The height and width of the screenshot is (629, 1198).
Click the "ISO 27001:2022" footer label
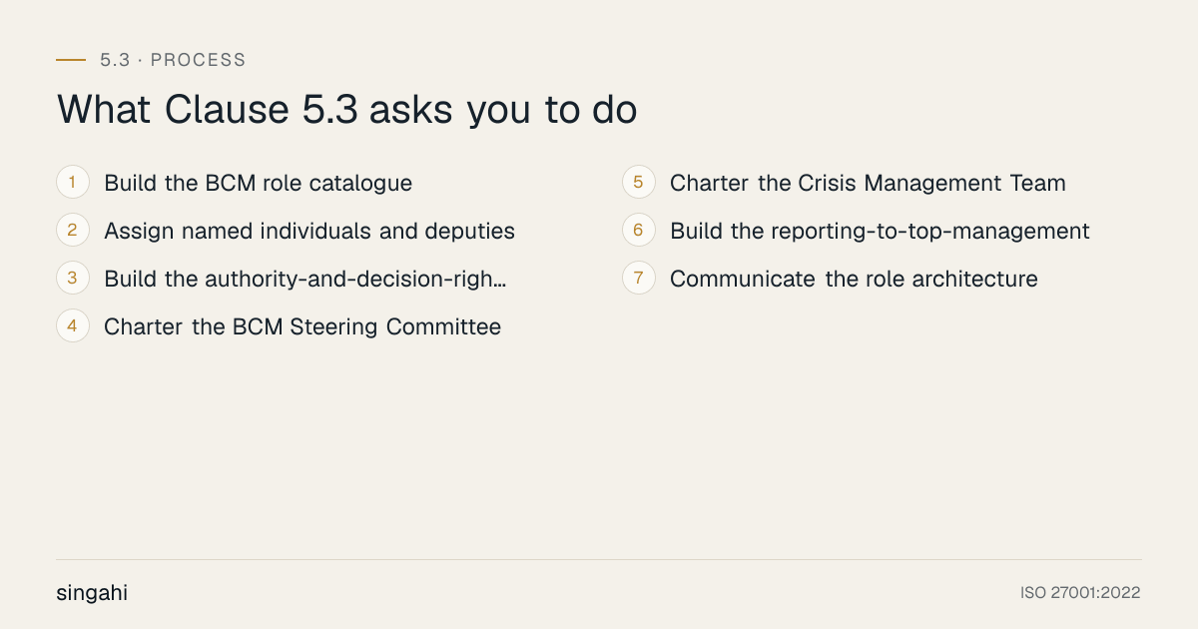click(x=1080, y=593)
